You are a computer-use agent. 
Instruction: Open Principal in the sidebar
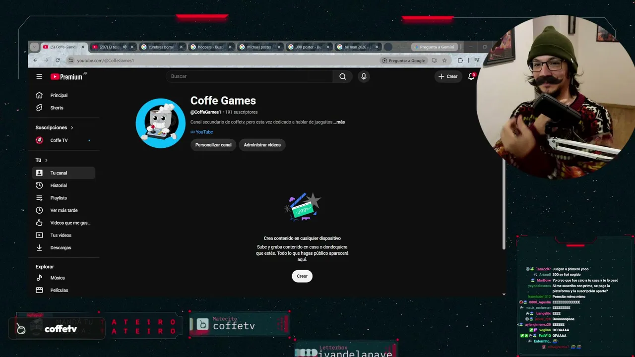[63, 95]
